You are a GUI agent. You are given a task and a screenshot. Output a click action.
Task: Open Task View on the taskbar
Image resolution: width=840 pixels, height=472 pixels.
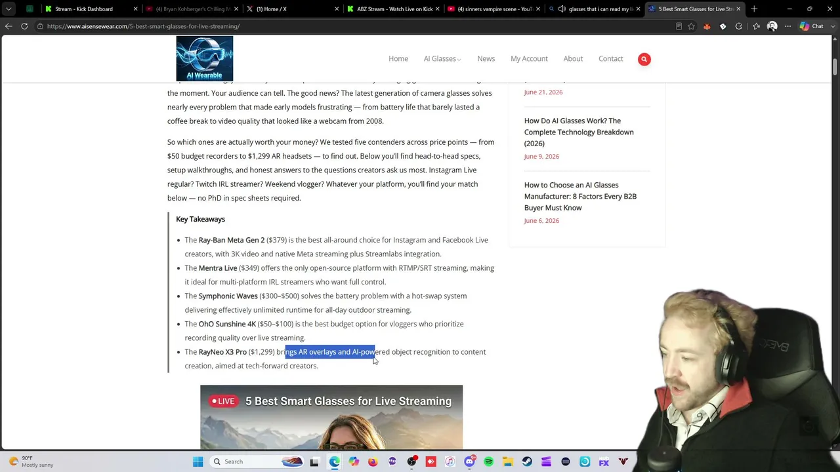314,462
